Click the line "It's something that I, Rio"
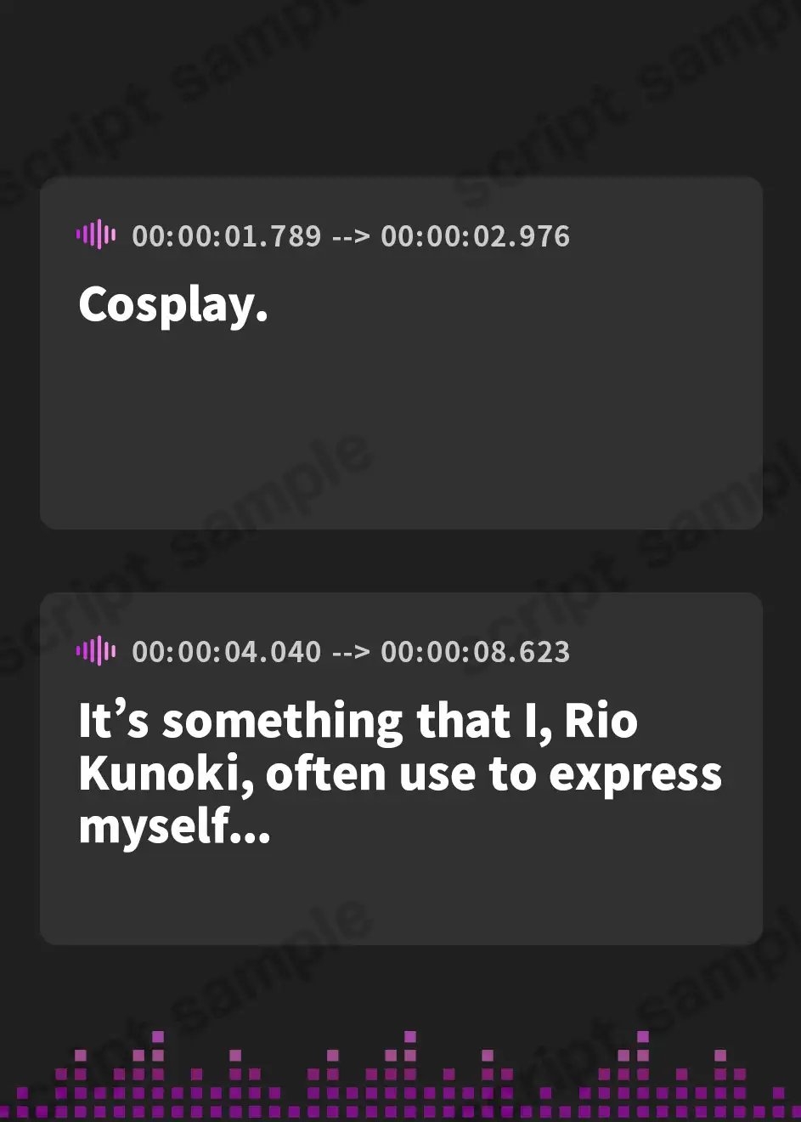The width and height of the screenshot is (801, 1122). 358,721
